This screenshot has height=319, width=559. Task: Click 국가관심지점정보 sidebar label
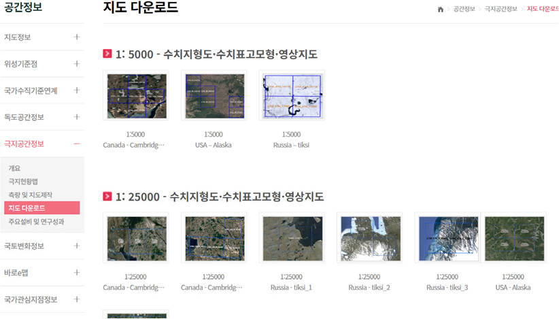tap(31, 299)
